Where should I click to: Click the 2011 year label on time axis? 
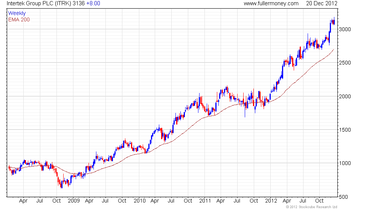pos(205,201)
